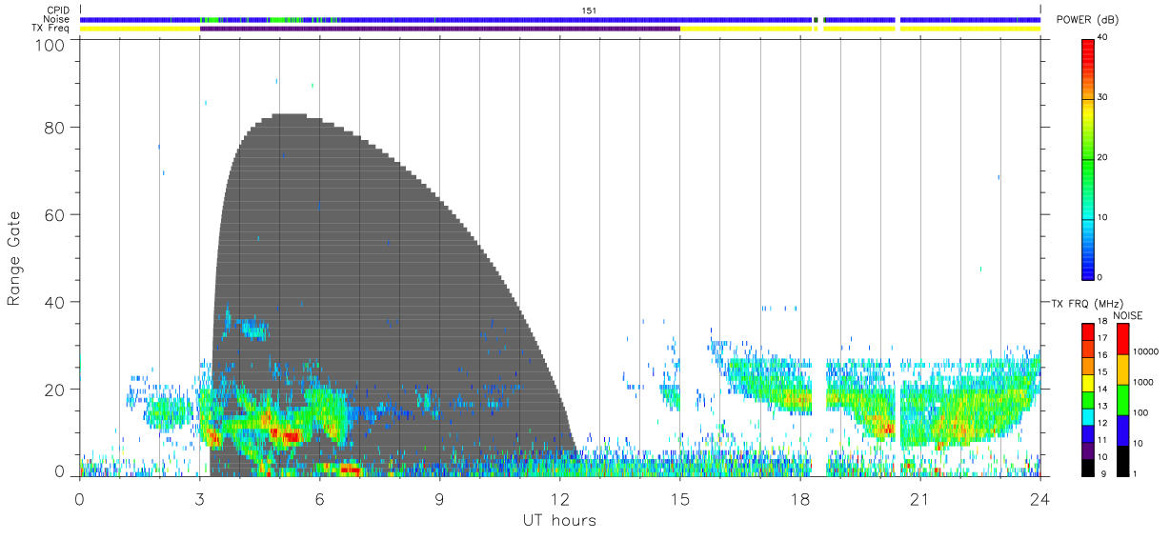The width and height of the screenshot is (1170, 540).
Task: Click the 15 tick on UT hours axis
Action: tap(679, 498)
